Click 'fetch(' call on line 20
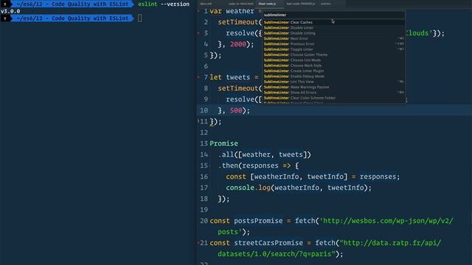Screen dimensions: 472x265 tap(307, 221)
